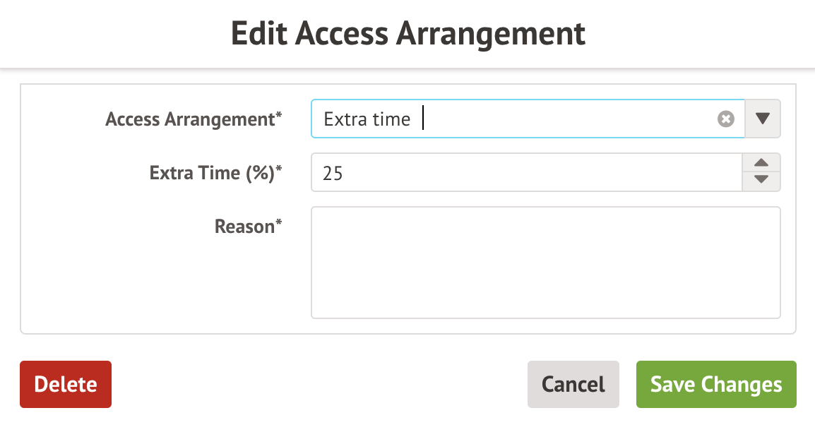Open the Access Arrangement dropdown arrow
The width and height of the screenshot is (815, 432).
[x=763, y=119]
